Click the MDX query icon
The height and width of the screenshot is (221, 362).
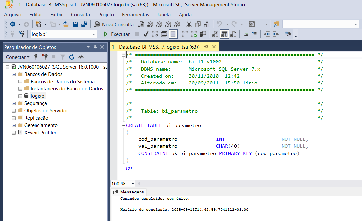point(150,24)
